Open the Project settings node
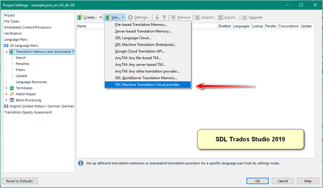The height and width of the screenshot is (188, 323). [9, 15]
